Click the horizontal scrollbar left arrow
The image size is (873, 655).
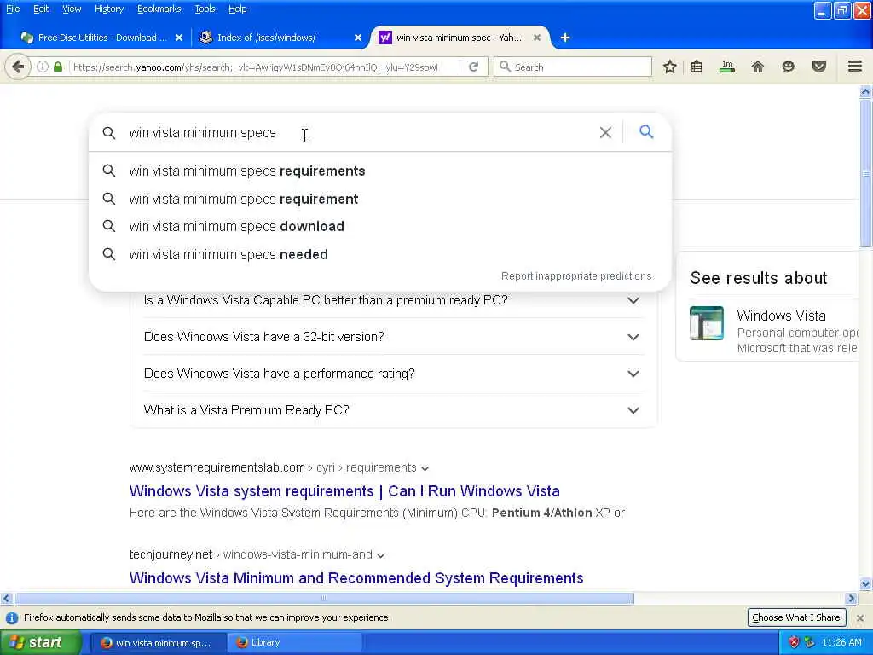click(6, 599)
